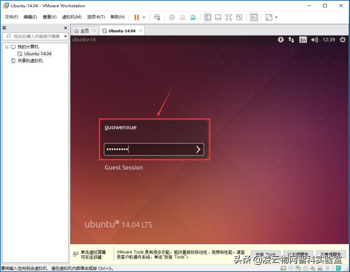Open the 帮助(H) menu
350x272 pixels.
[x=117, y=17]
